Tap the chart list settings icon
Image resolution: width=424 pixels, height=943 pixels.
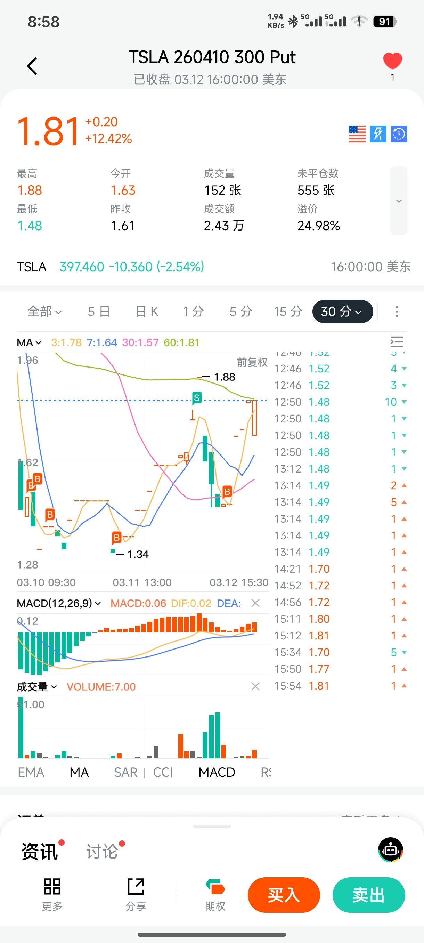[x=397, y=342]
